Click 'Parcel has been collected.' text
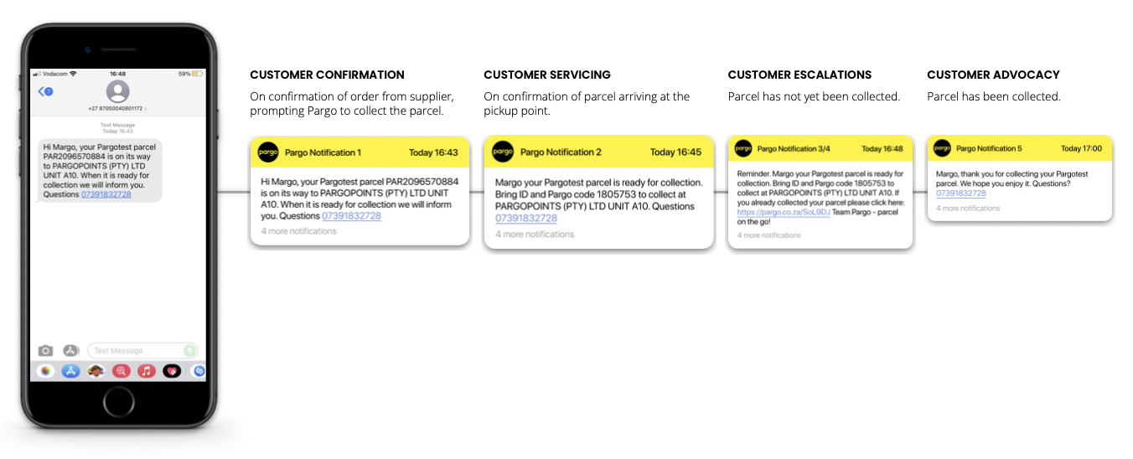1133x459 pixels. click(994, 96)
